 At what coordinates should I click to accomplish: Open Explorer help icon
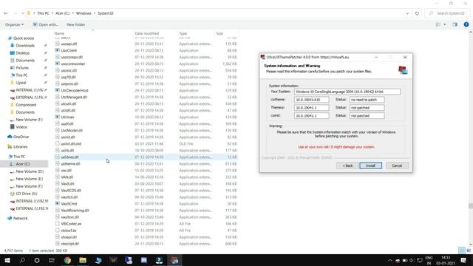point(466,24)
